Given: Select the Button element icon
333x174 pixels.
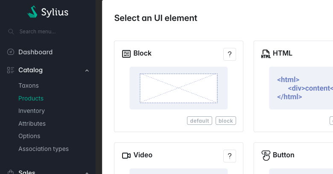Looking at the screenshot, I should click(266, 155).
